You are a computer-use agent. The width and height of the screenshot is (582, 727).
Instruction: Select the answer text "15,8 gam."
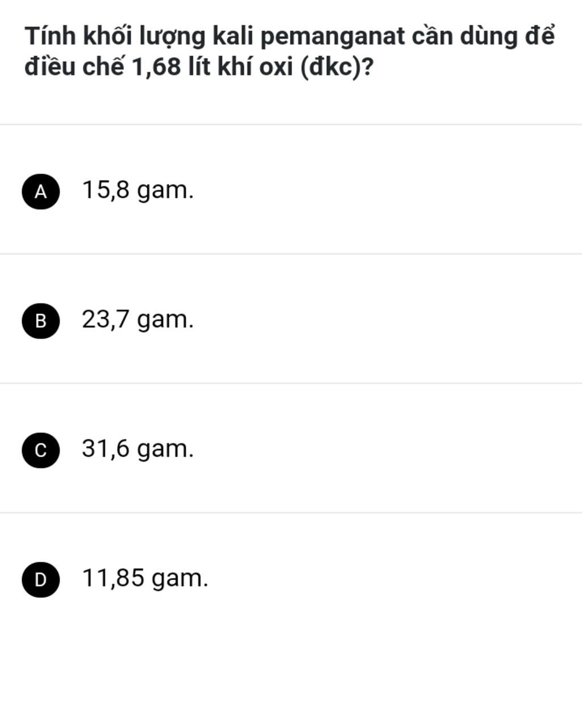(138, 190)
